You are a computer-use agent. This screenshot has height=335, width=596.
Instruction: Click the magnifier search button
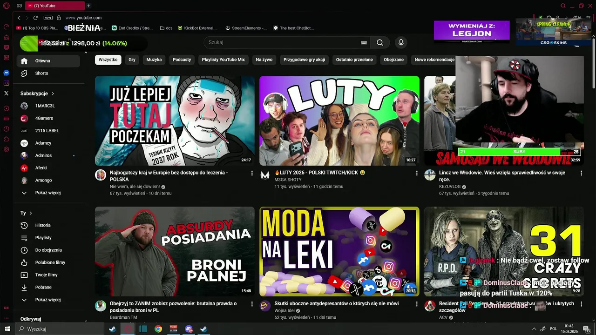(380, 42)
